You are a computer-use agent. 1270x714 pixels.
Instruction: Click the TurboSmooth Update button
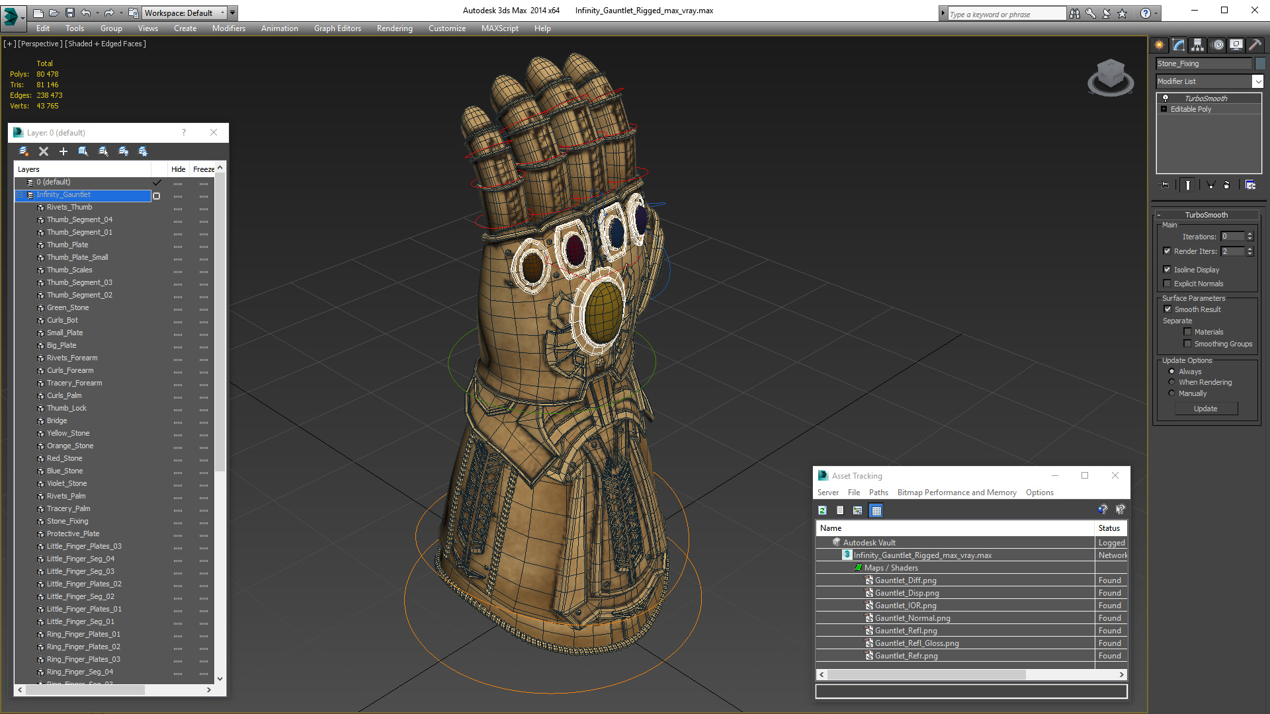[1206, 409]
